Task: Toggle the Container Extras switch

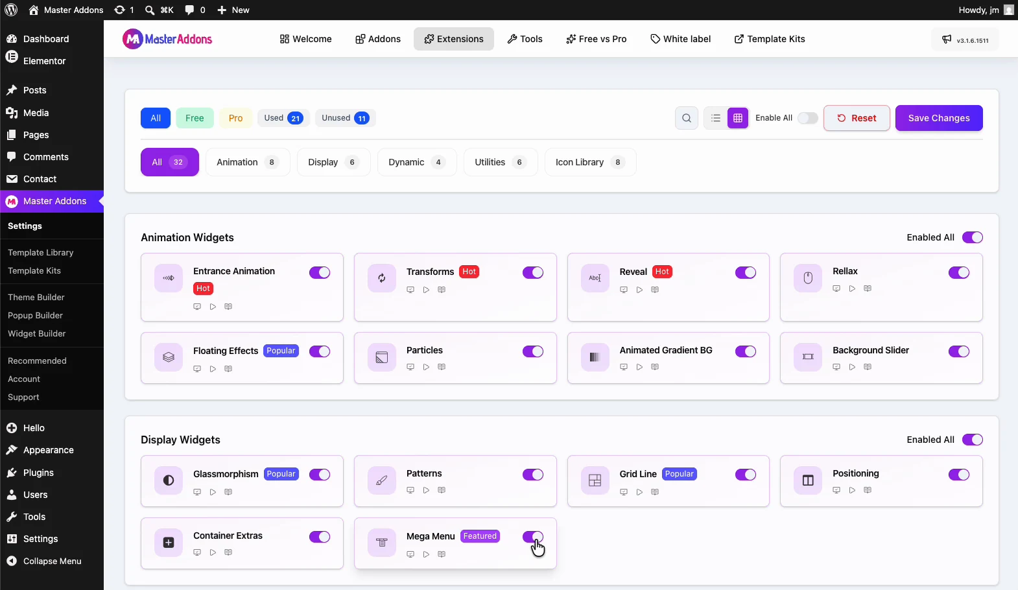Action: coord(320,537)
